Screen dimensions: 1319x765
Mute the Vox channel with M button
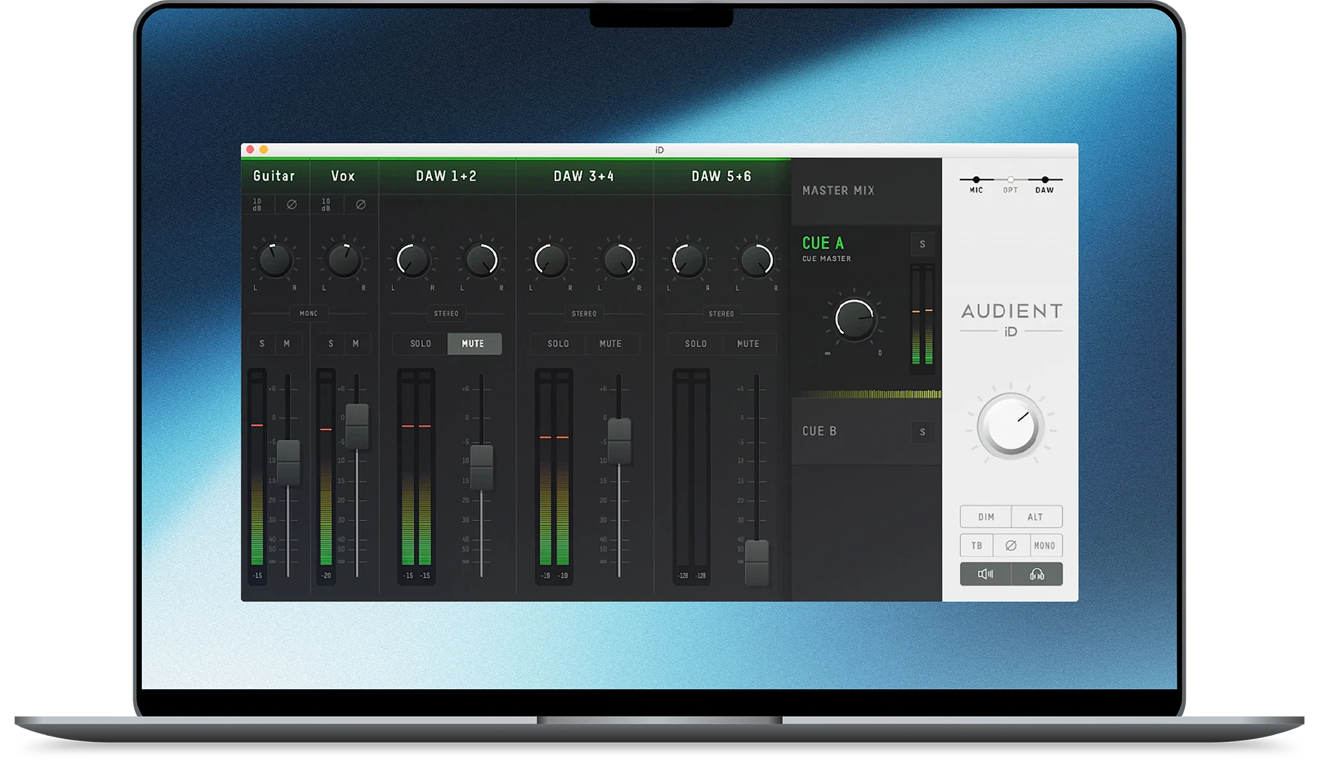[x=356, y=344]
